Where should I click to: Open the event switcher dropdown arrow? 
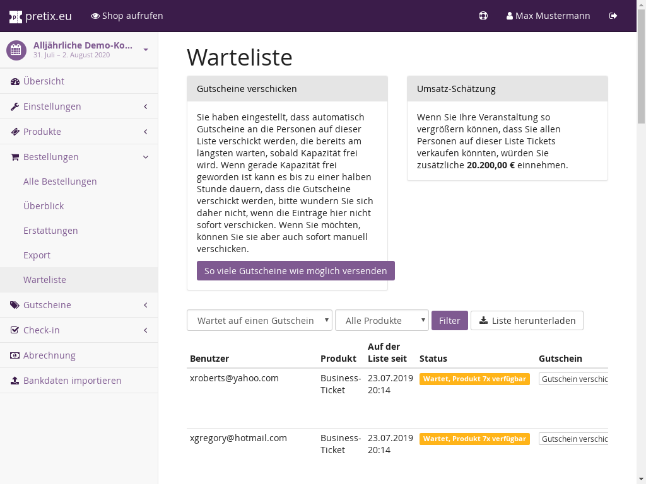pyautogui.click(x=146, y=50)
